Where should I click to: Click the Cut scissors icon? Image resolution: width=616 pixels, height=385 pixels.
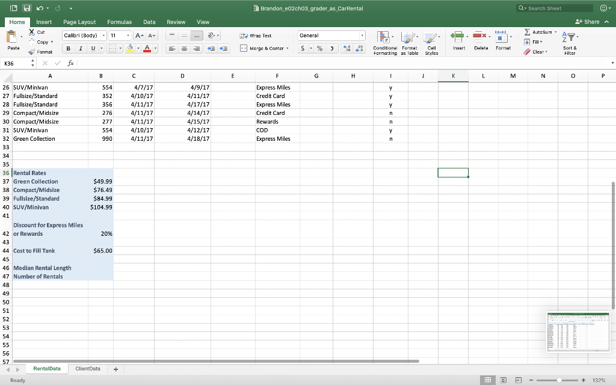click(x=32, y=32)
